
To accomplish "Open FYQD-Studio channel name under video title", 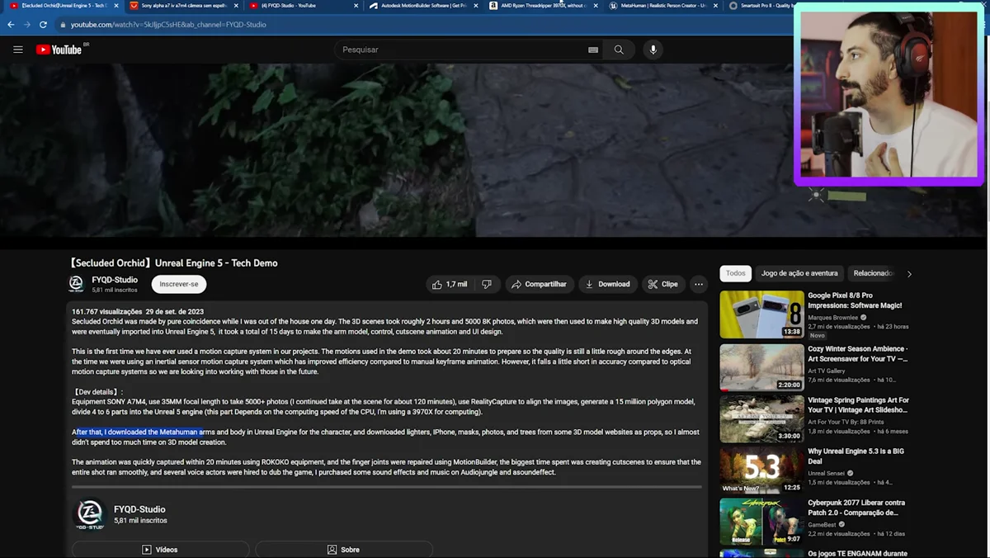I will pyautogui.click(x=115, y=280).
